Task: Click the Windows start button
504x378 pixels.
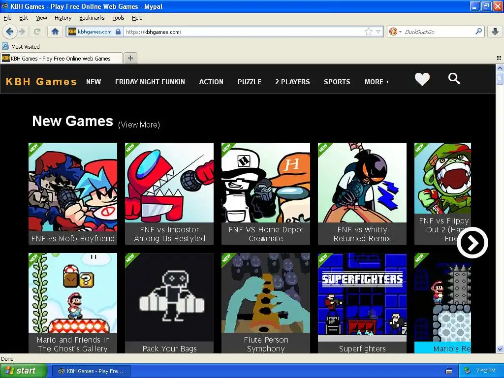Action: 23,371
